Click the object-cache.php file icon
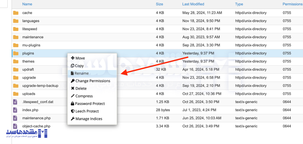Screen dimensions: 303x144 pos(15,126)
